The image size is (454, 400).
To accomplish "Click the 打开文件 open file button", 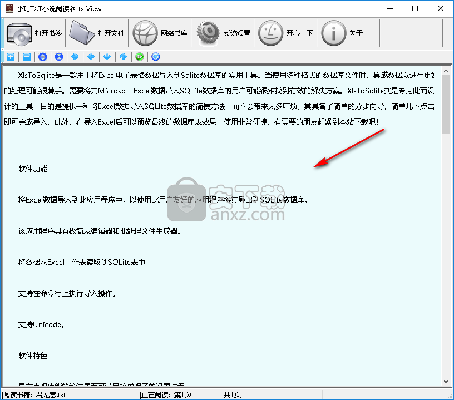I will [97, 33].
